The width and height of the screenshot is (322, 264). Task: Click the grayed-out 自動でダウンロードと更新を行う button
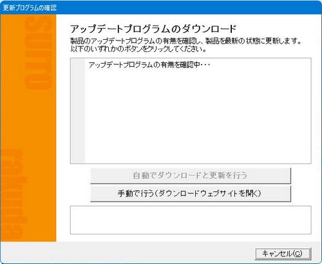(x=191, y=175)
